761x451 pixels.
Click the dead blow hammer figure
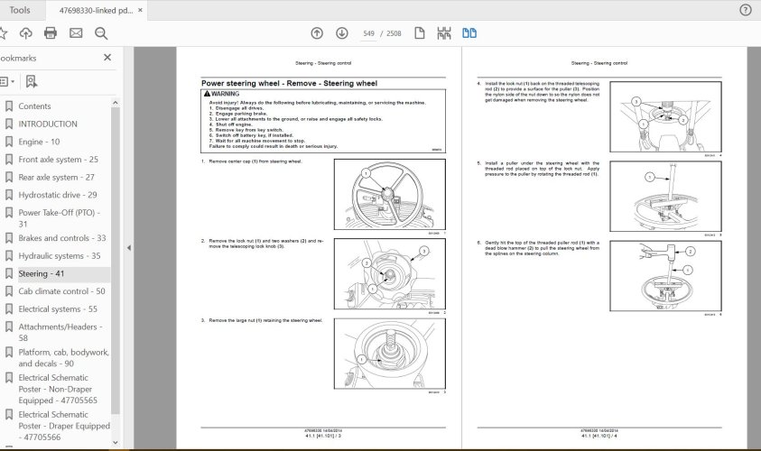(x=665, y=276)
